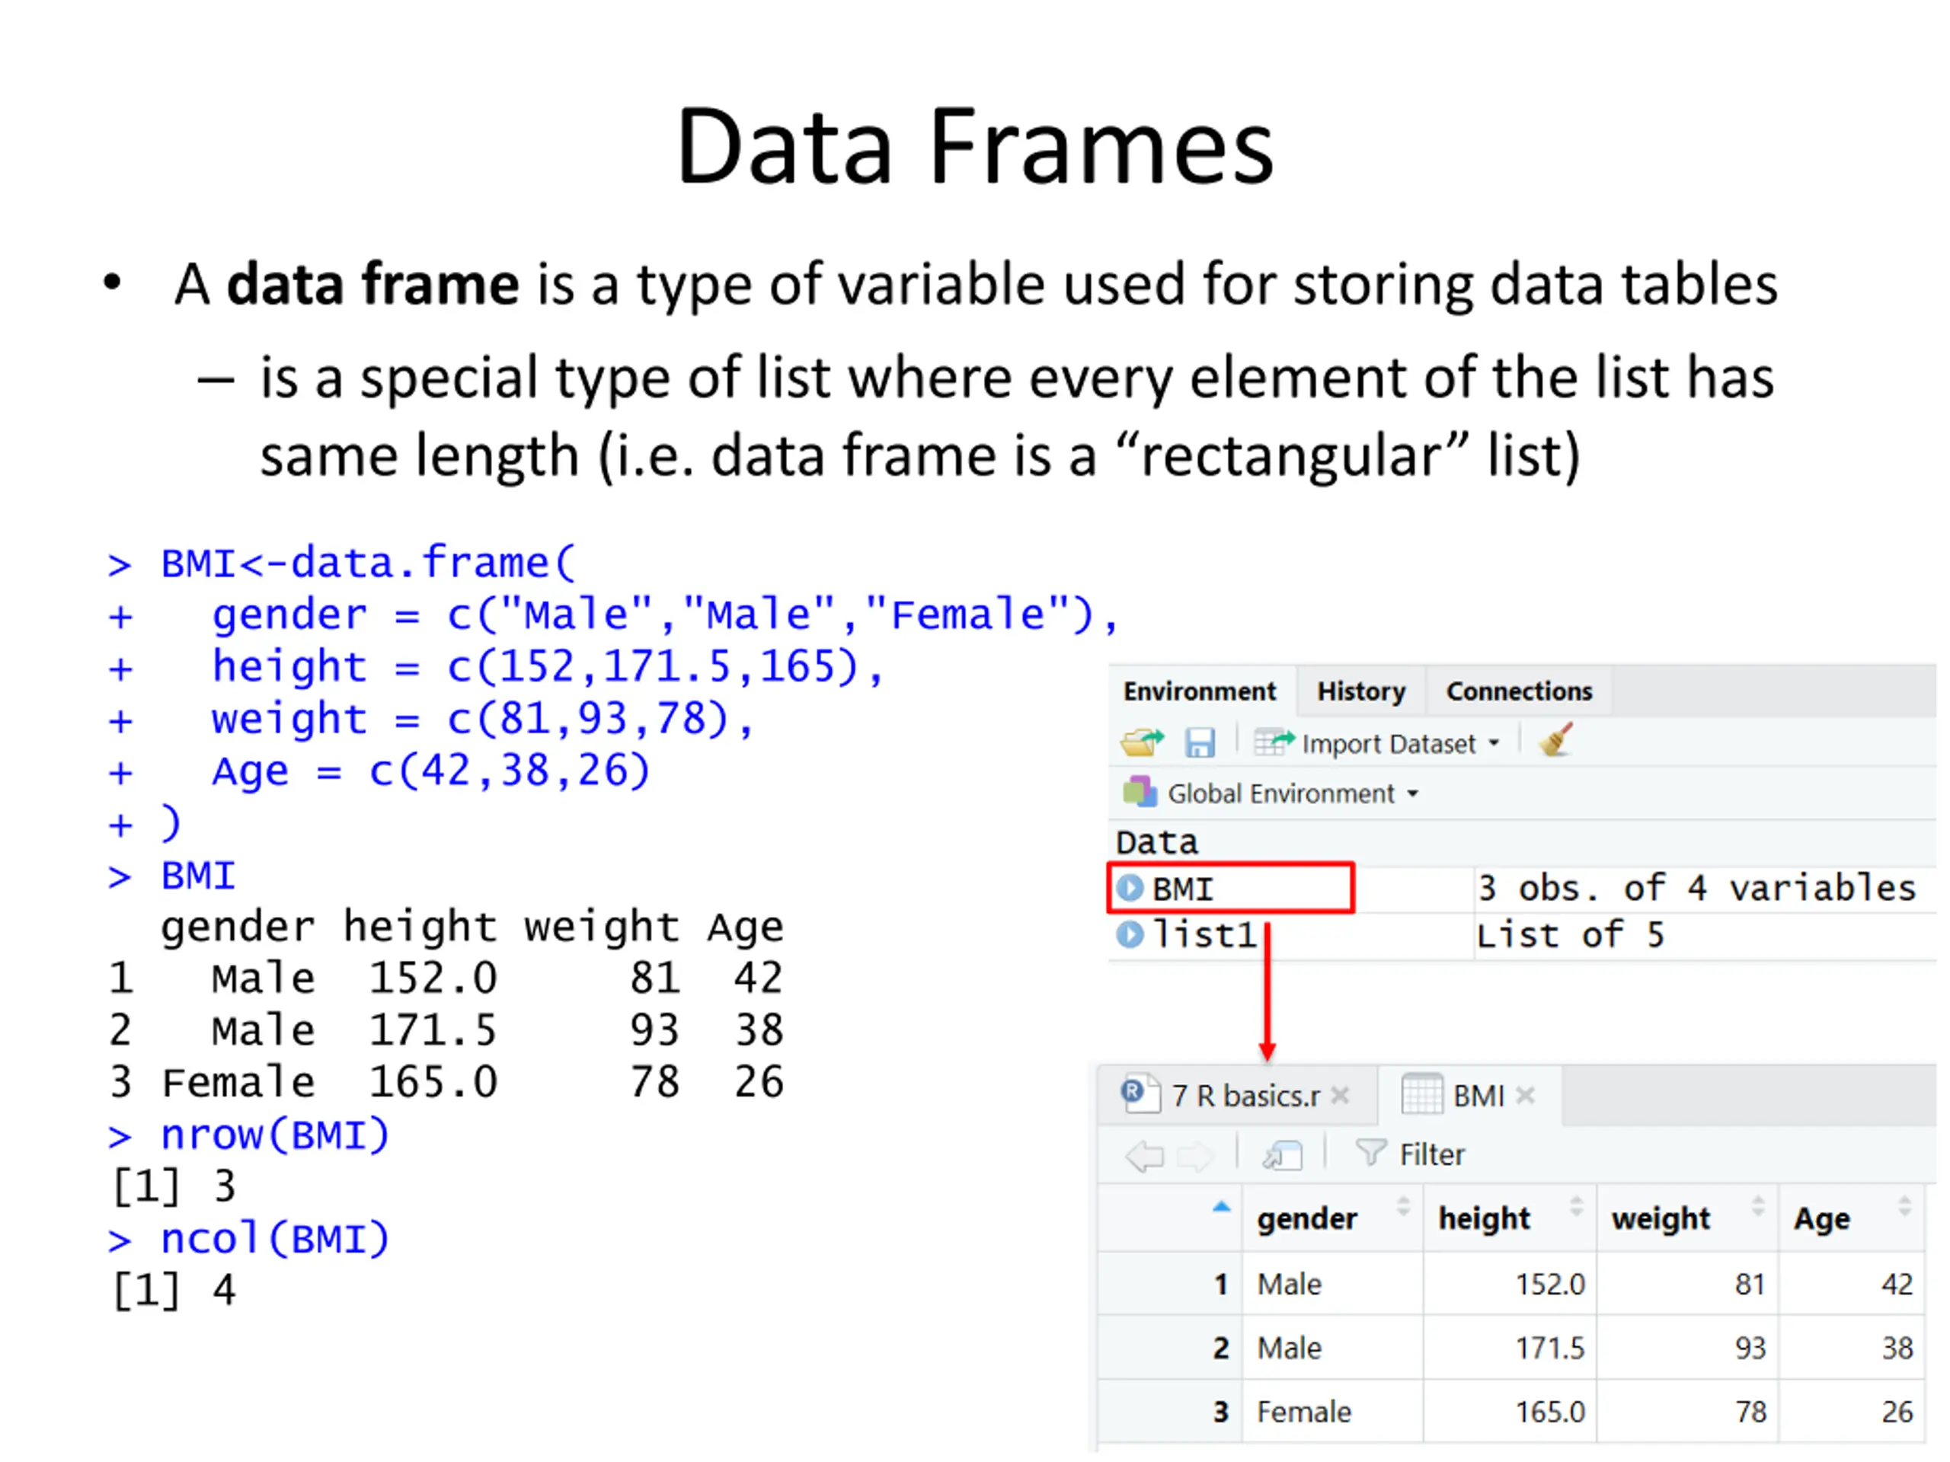The image size is (1950, 1462).
Task: Click the Import Dataset table icon
Action: click(1274, 743)
